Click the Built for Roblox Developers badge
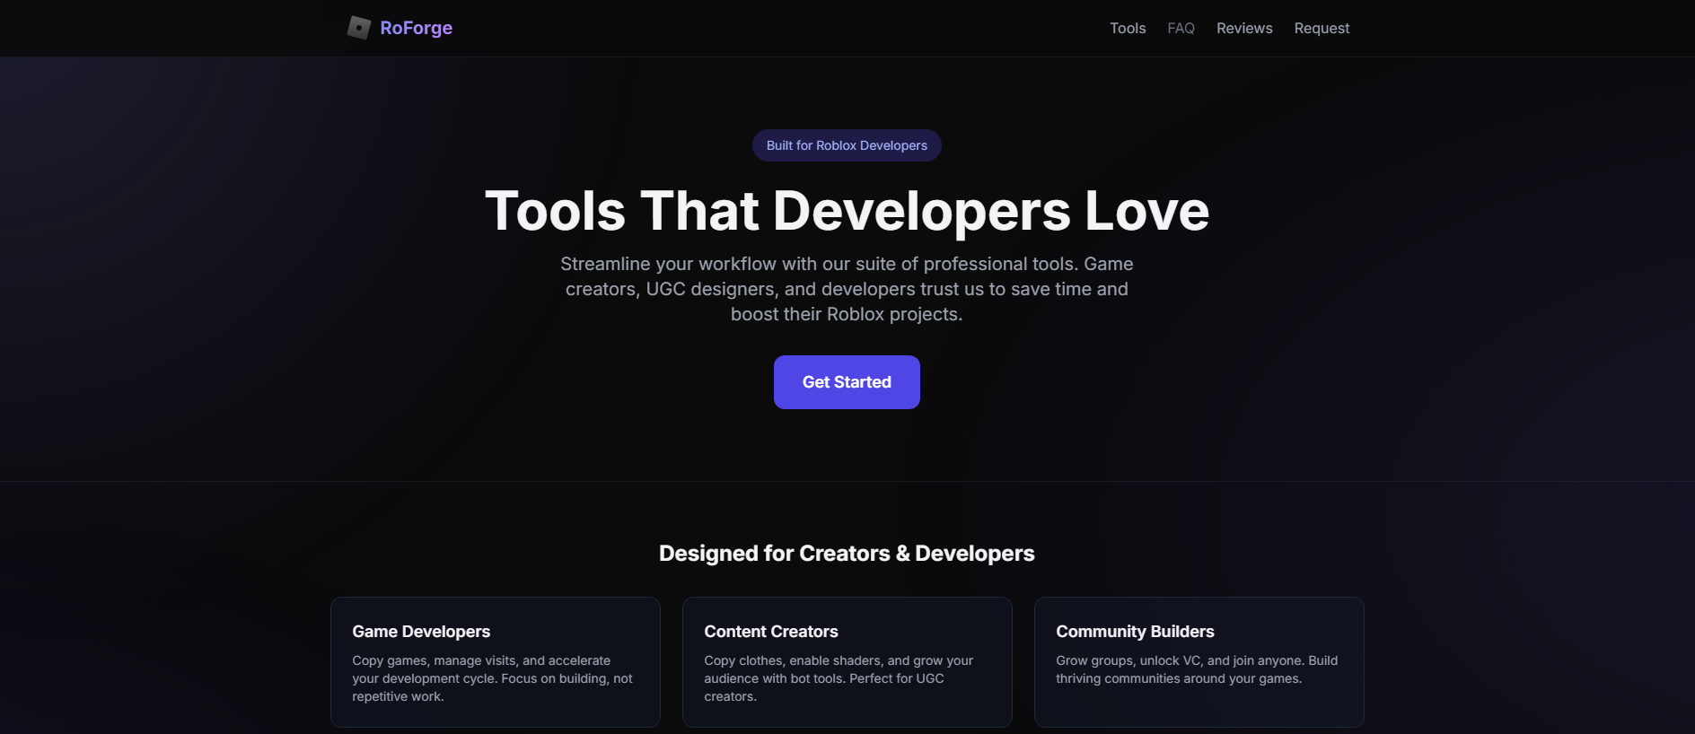 tap(847, 145)
